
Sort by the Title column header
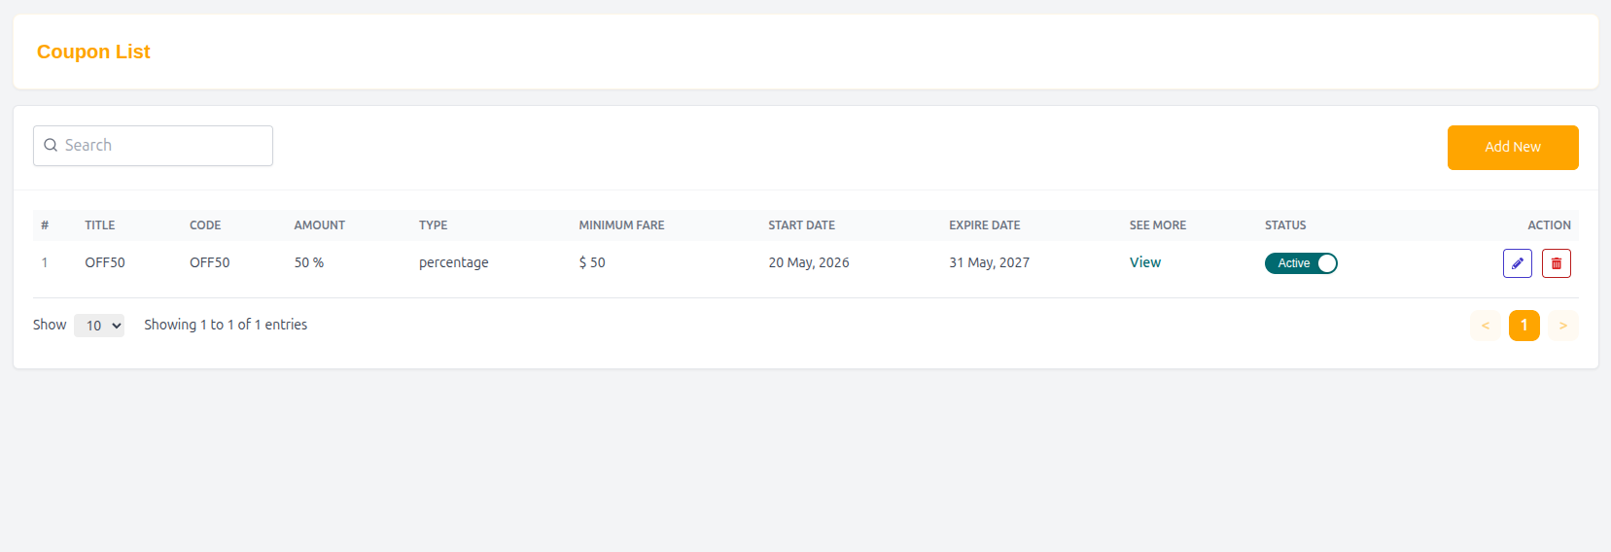pos(100,225)
